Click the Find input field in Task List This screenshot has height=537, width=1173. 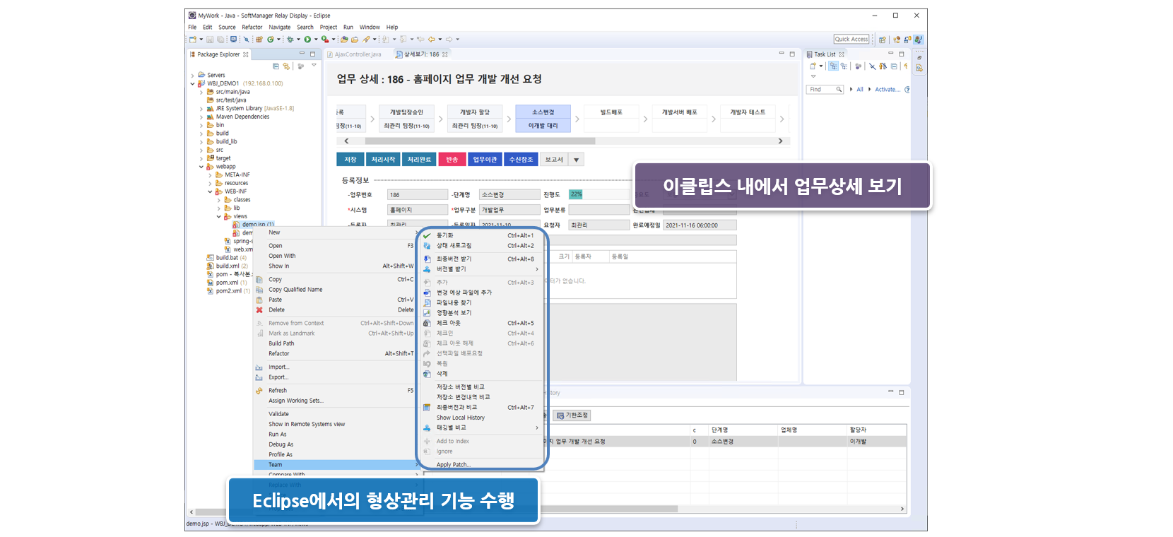tap(821, 90)
